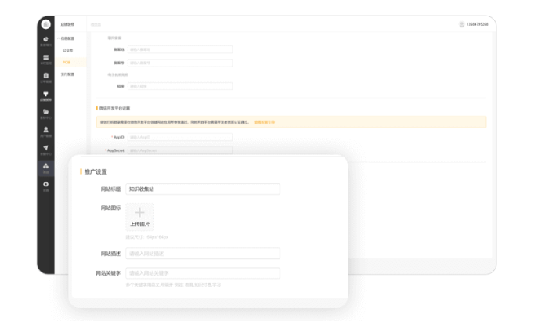
Task: Select the 公众号 submenu item
Action: tap(67, 49)
